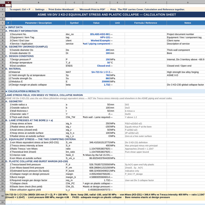Click design pressure value 150
This screenshot has height=205, width=205.
click(x=108, y=59)
